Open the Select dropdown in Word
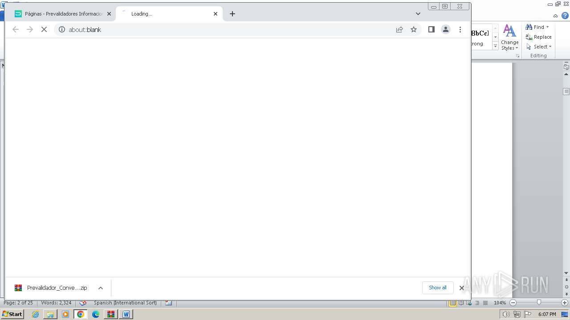The height and width of the screenshot is (320, 570). point(539,47)
